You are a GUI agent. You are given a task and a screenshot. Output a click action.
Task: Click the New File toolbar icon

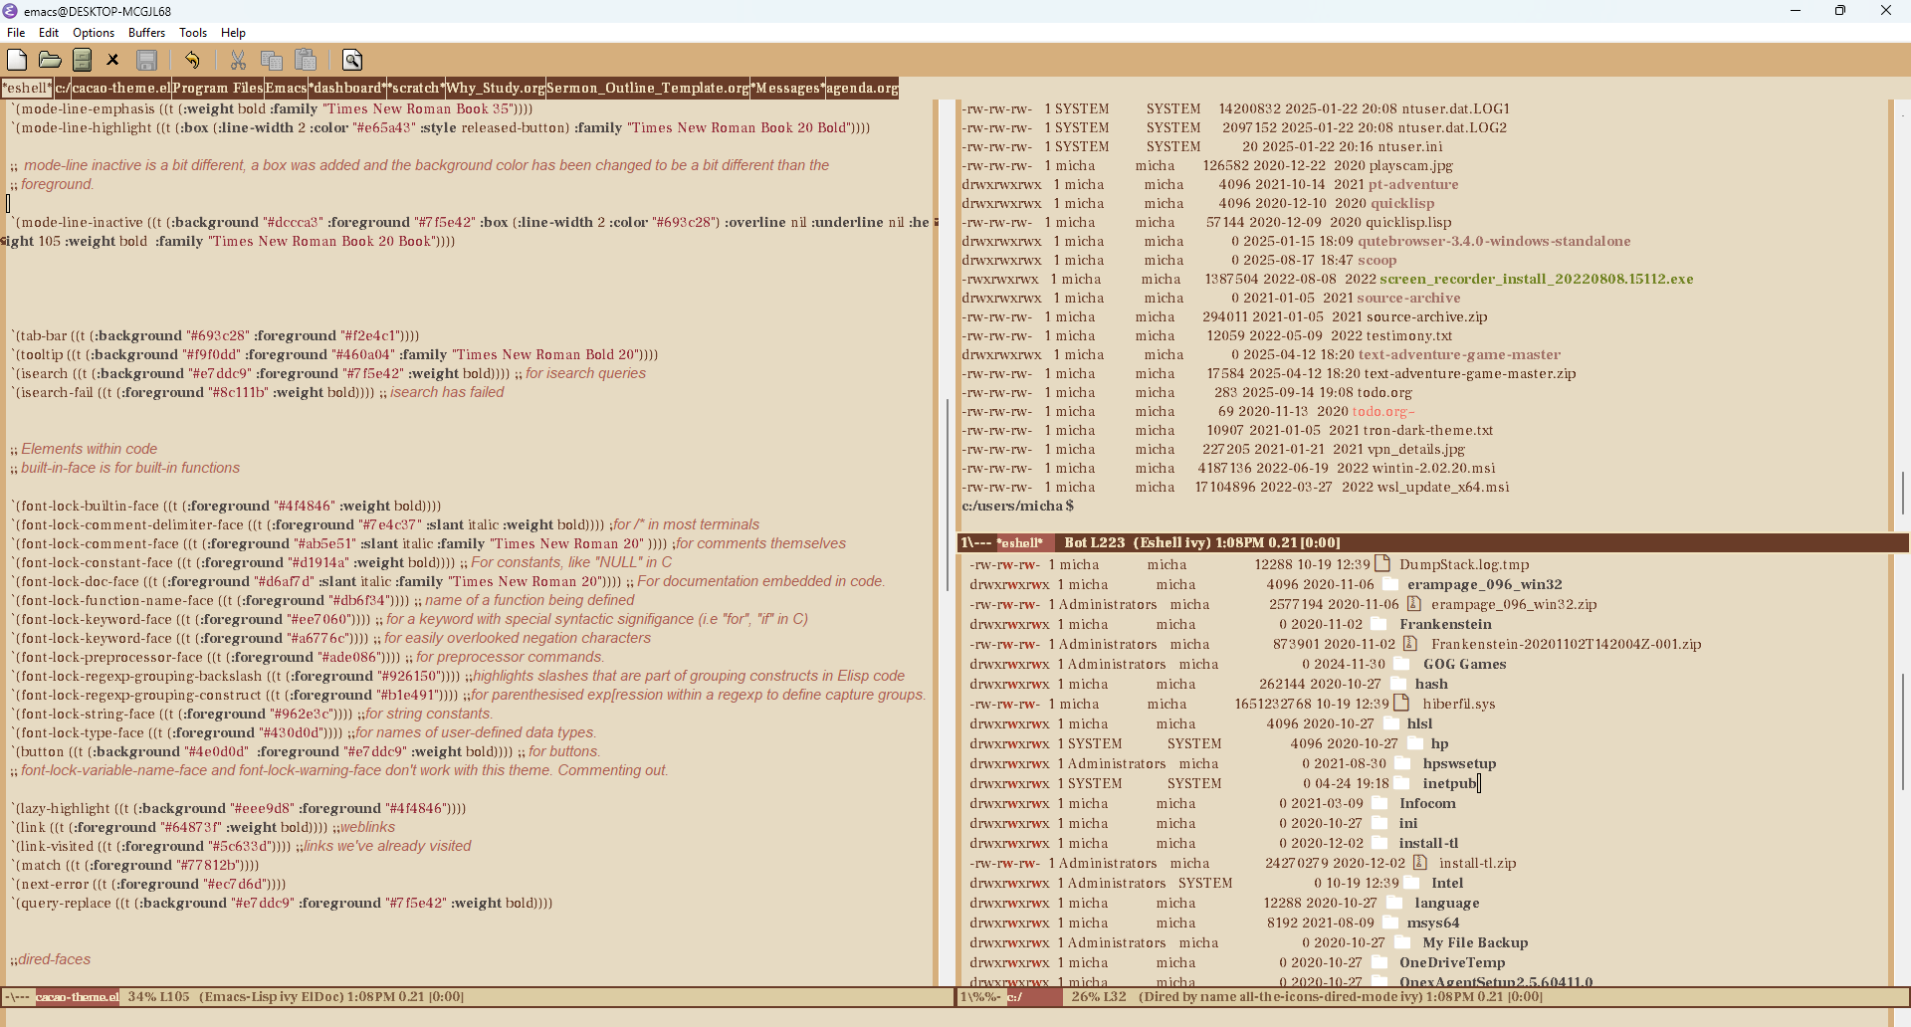[16, 60]
